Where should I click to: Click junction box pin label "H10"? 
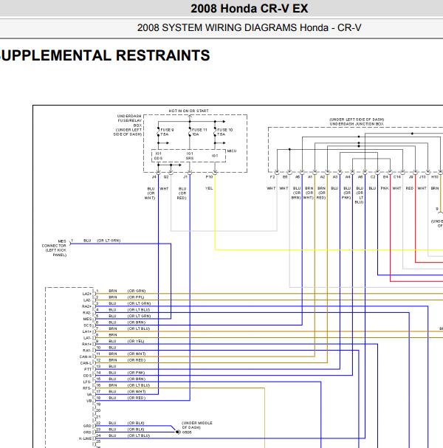pos(435,177)
